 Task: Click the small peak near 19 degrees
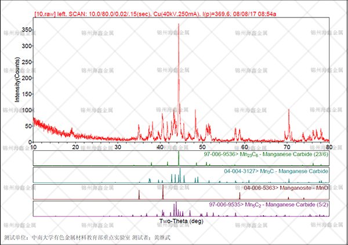coord(72,130)
